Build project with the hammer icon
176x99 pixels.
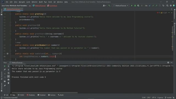click(109, 5)
